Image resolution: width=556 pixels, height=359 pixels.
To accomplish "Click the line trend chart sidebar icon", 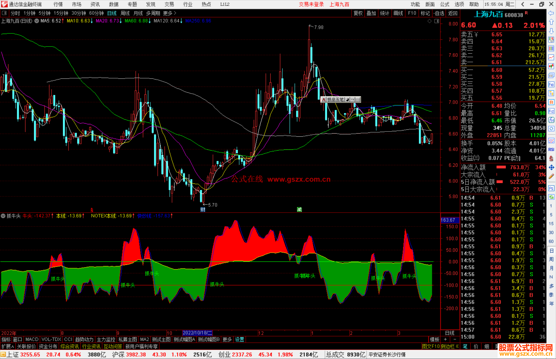I will coord(551,57).
